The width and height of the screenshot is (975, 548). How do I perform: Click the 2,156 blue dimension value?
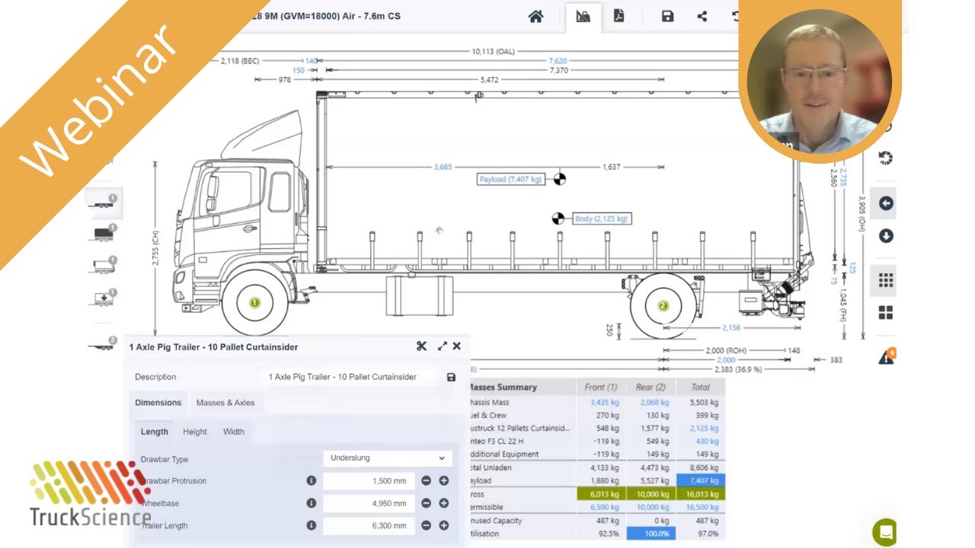tap(730, 328)
